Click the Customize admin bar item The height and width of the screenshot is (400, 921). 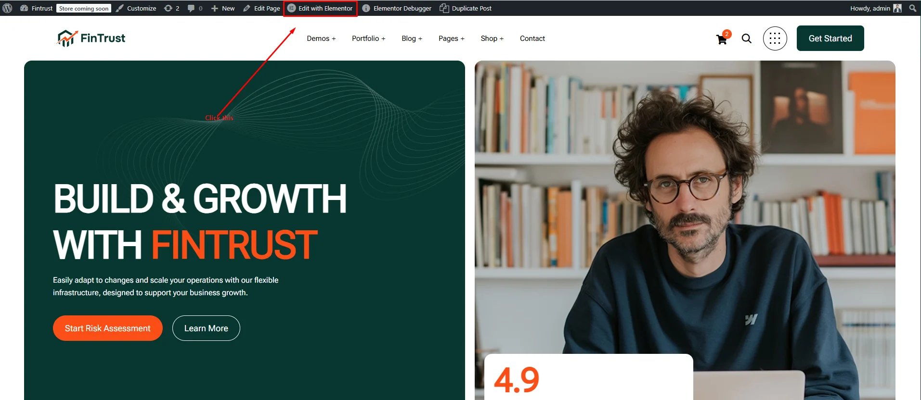[136, 8]
